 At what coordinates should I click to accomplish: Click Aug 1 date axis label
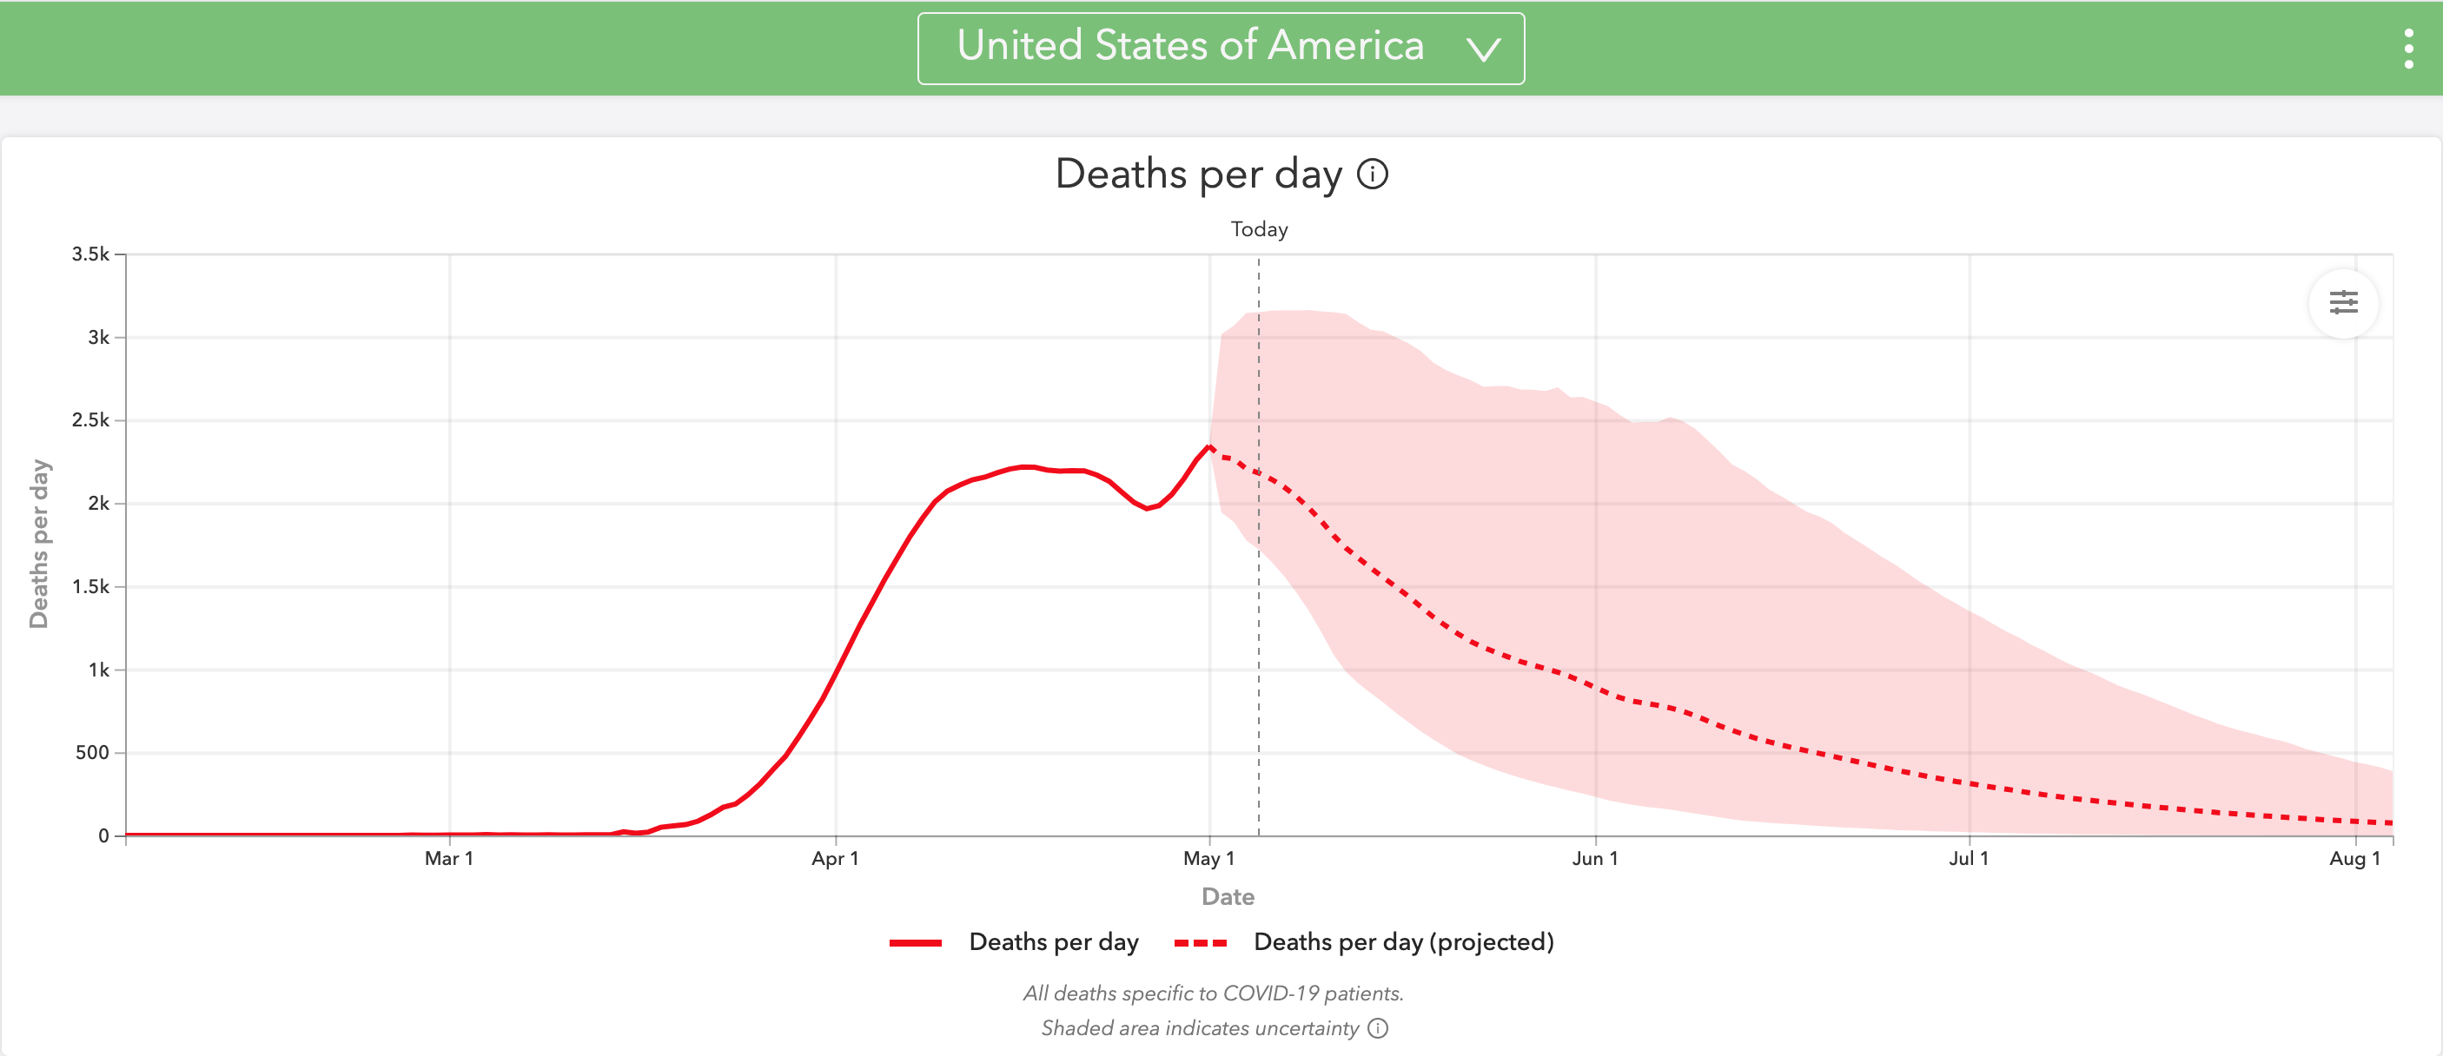pyautogui.click(x=2354, y=859)
